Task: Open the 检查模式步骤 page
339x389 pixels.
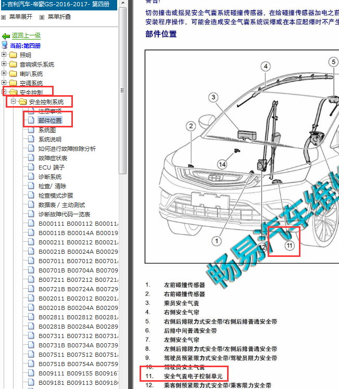Action: click(56, 196)
